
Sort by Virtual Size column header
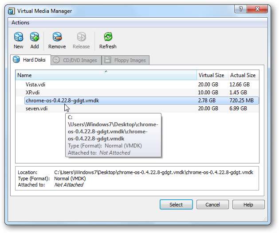pos(212,75)
